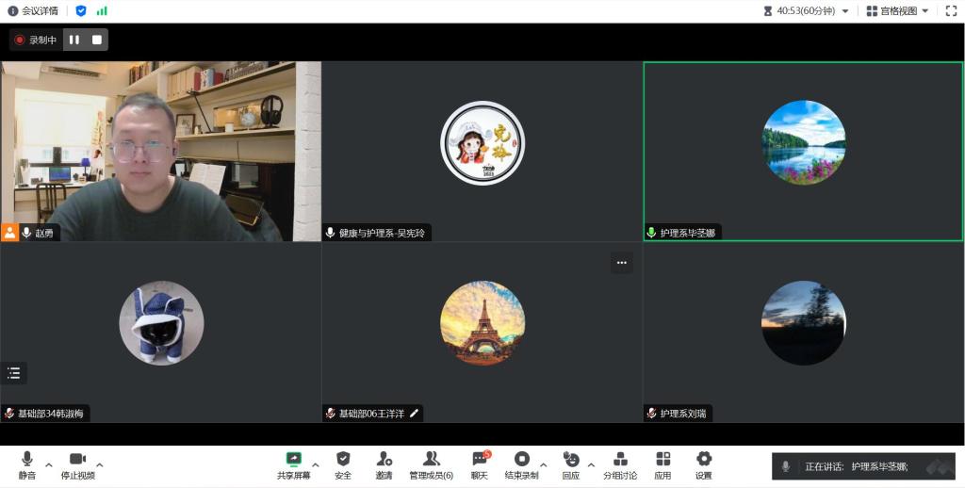Toggle microphone mute (静音)
This screenshot has width=965, height=488.
pos(27,459)
